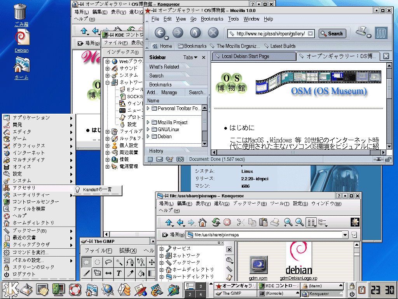398x299 pixels.
Task: Go back in Mozilla with the Back arrow
Action: [x=160, y=33]
